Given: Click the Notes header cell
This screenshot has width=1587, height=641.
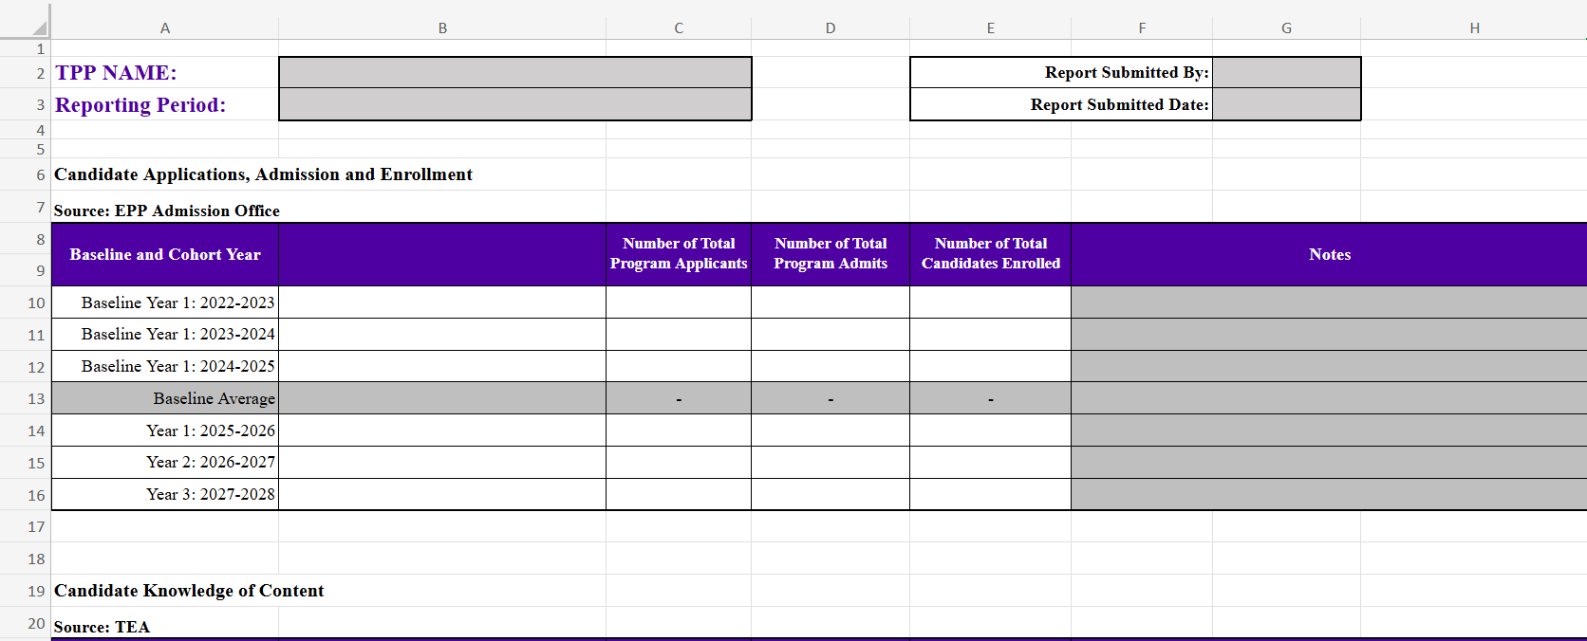Looking at the screenshot, I should point(1329,254).
